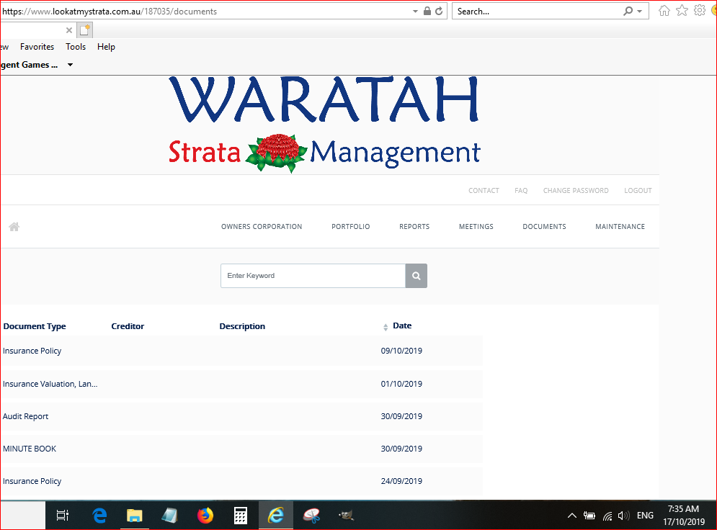Open Owners Corporation nav item
The width and height of the screenshot is (717, 530).
coord(262,227)
